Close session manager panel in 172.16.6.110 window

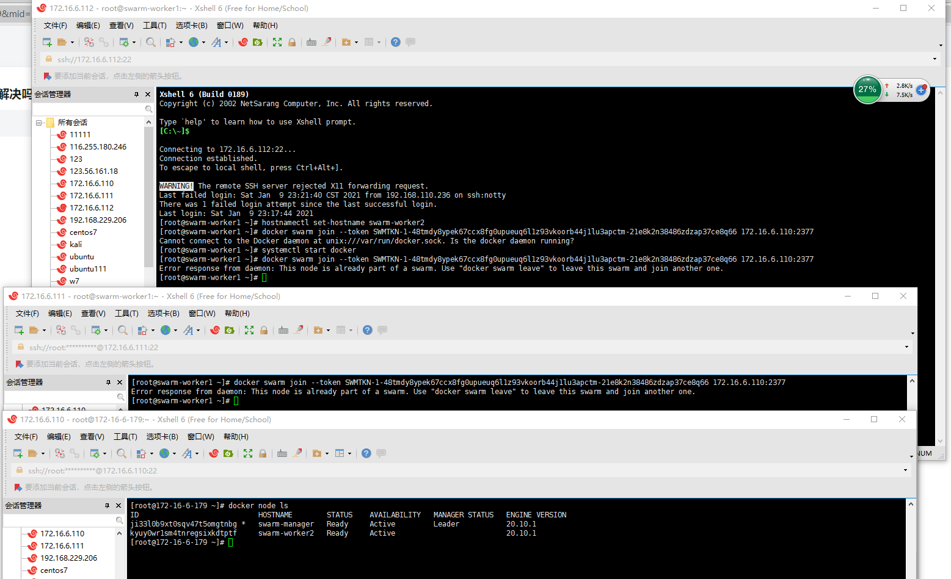[118, 506]
